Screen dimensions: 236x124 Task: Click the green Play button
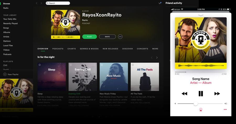tap(90, 37)
